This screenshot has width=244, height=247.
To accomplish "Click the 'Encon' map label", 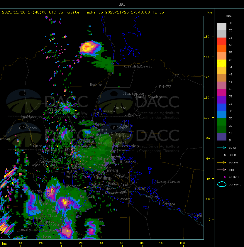I will pyautogui.click(x=176, y=74).
